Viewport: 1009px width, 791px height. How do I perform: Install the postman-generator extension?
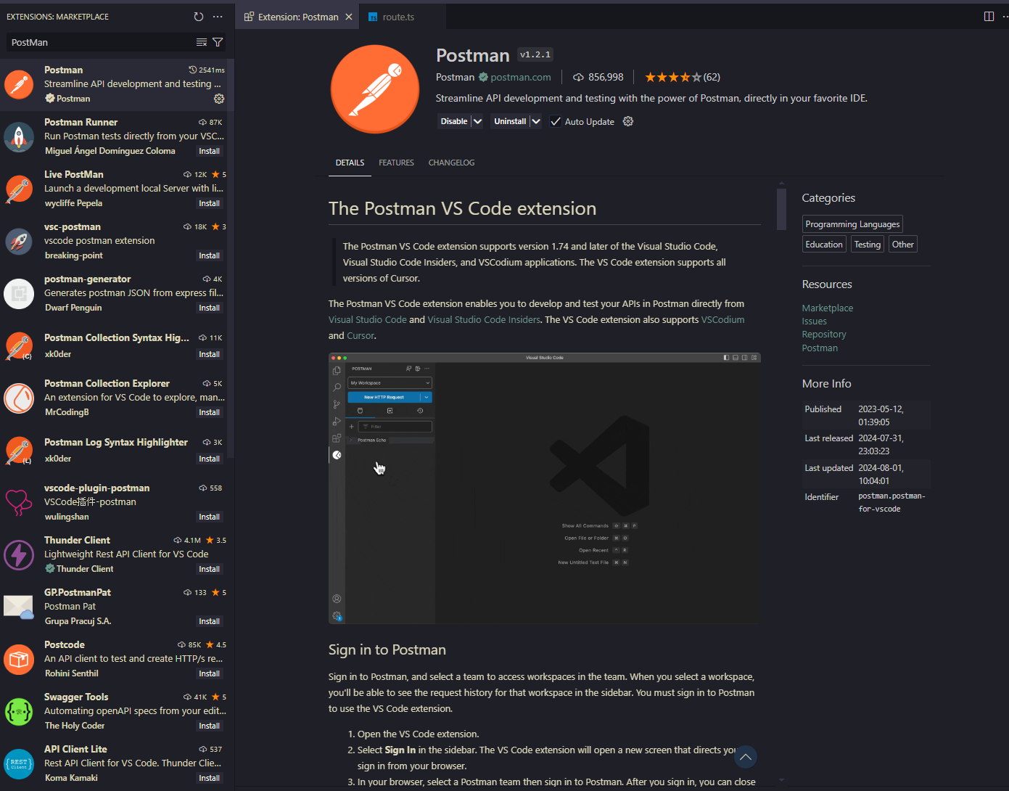click(209, 308)
